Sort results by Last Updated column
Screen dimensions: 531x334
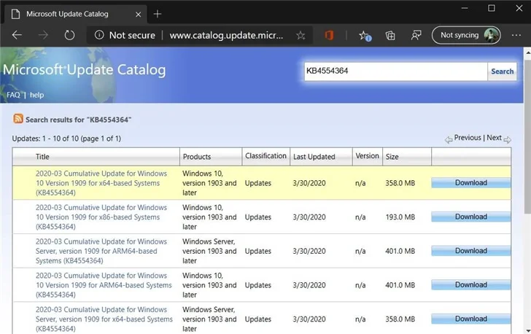tap(314, 157)
